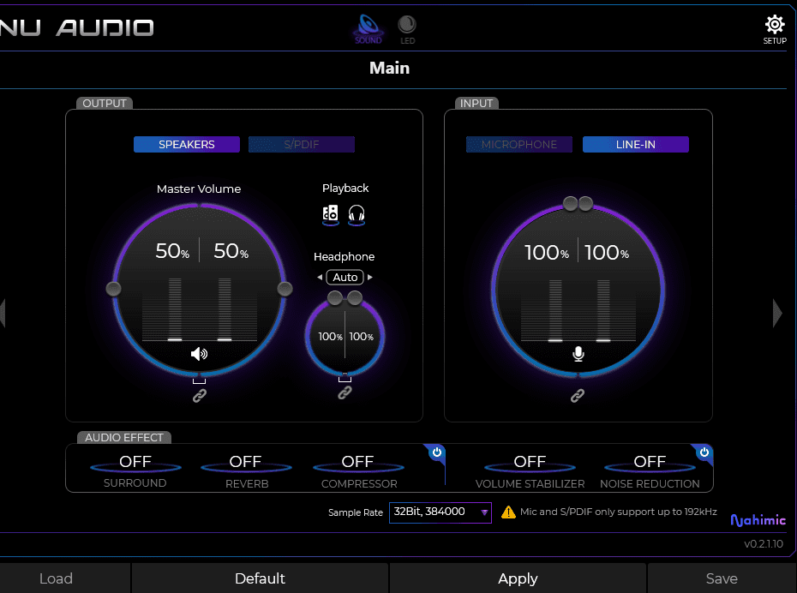The width and height of the screenshot is (797, 593).
Task: Click the Apply button
Action: click(x=518, y=578)
